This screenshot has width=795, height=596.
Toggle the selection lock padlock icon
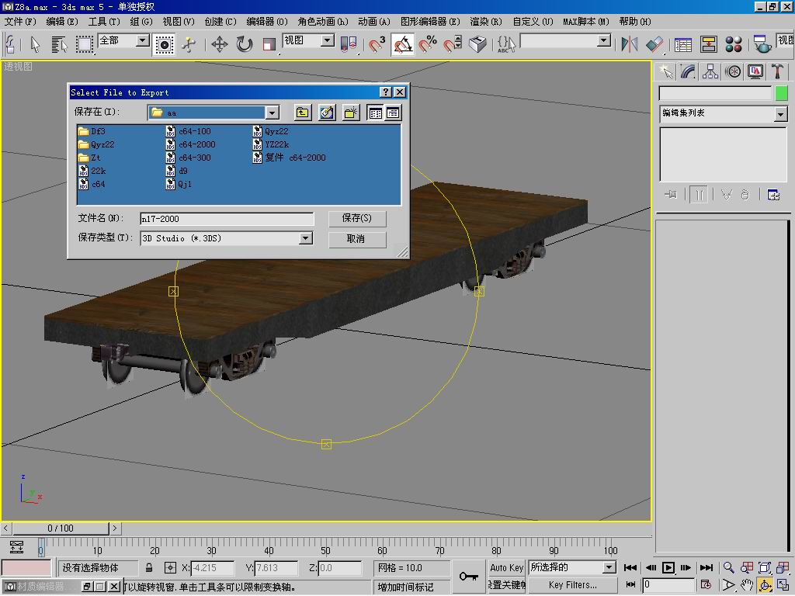pos(150,568)
